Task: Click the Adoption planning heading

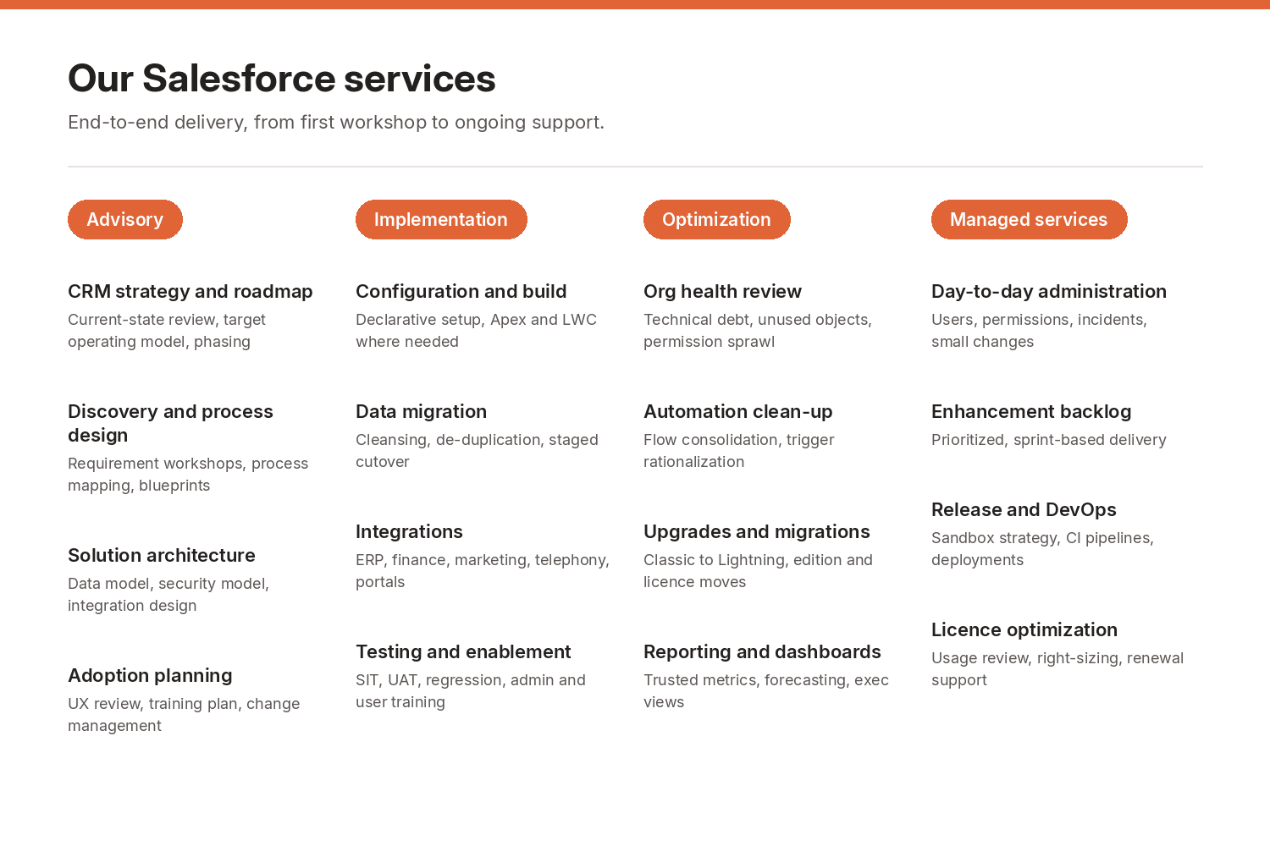Action: point(150,675)
